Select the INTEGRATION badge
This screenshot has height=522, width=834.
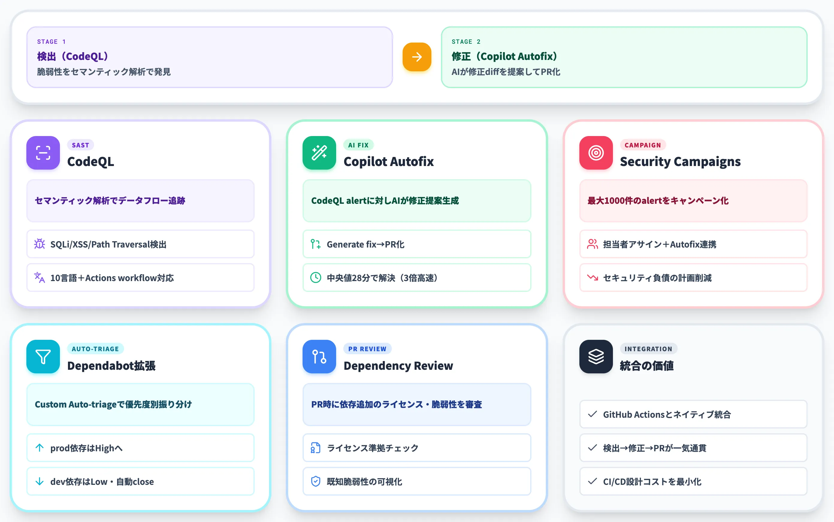pyautogui.click(x=648, y=349)
